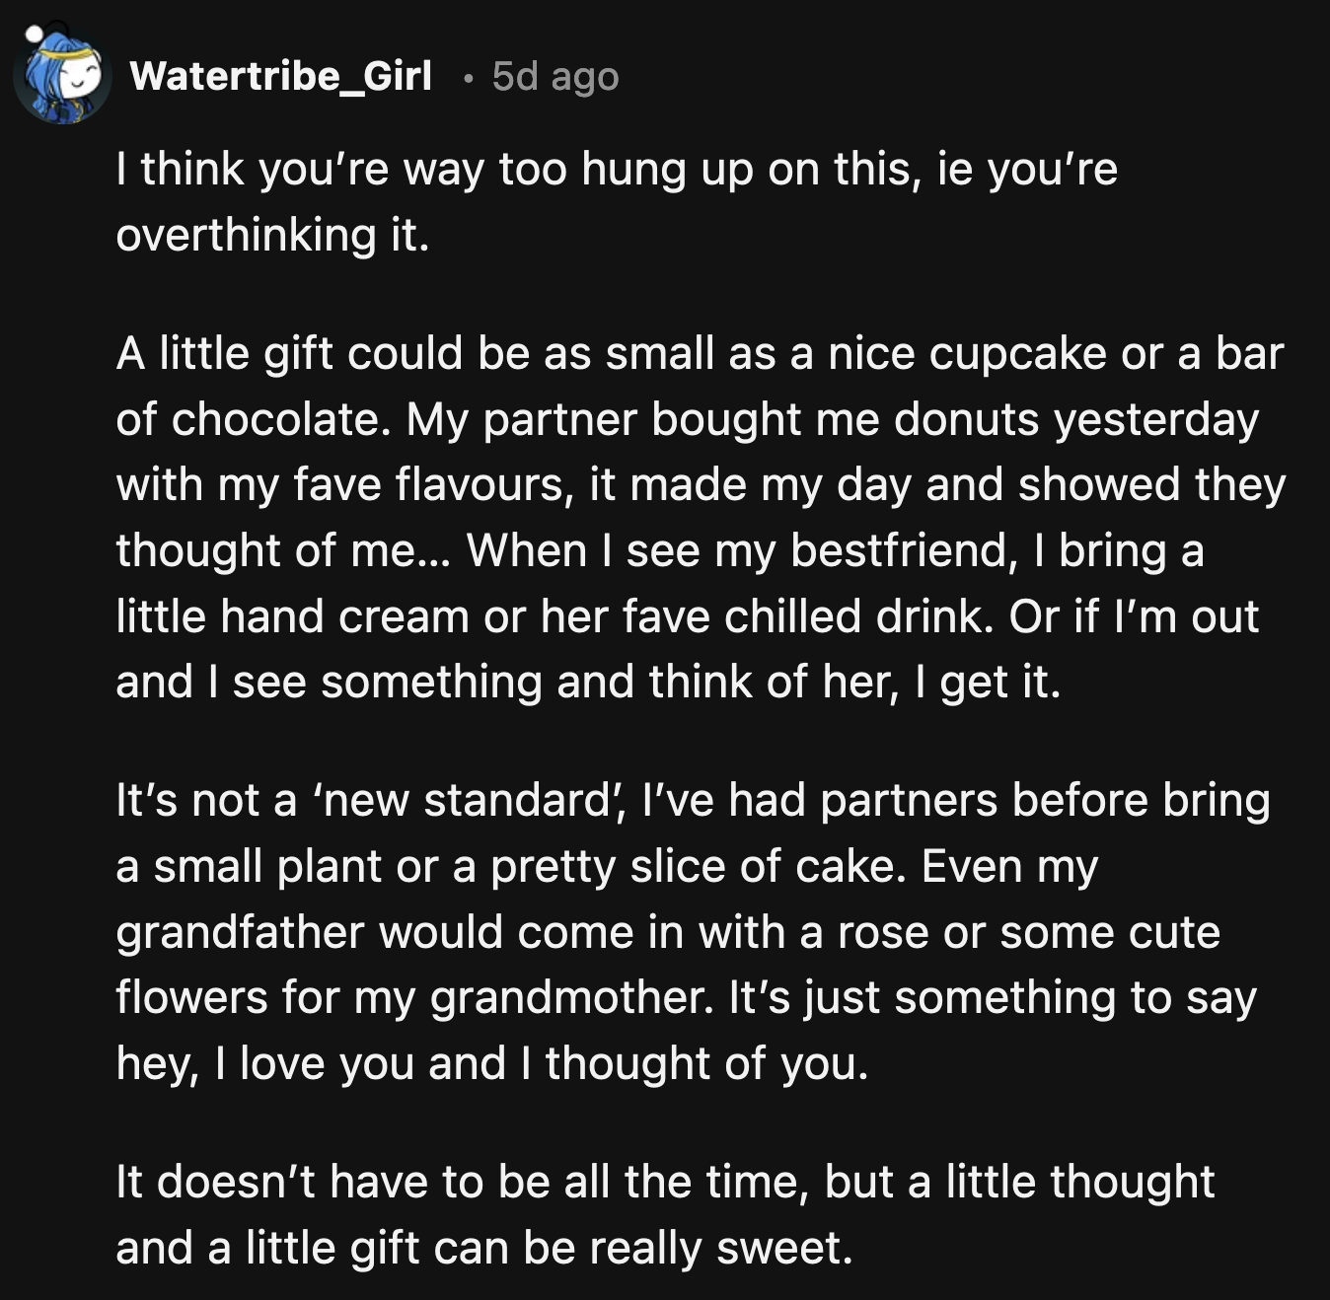This screenshot has height=1300, width=1330.
Task: Click the phrase "really sweet" at the end
Action: click(x=719, y=1248)
